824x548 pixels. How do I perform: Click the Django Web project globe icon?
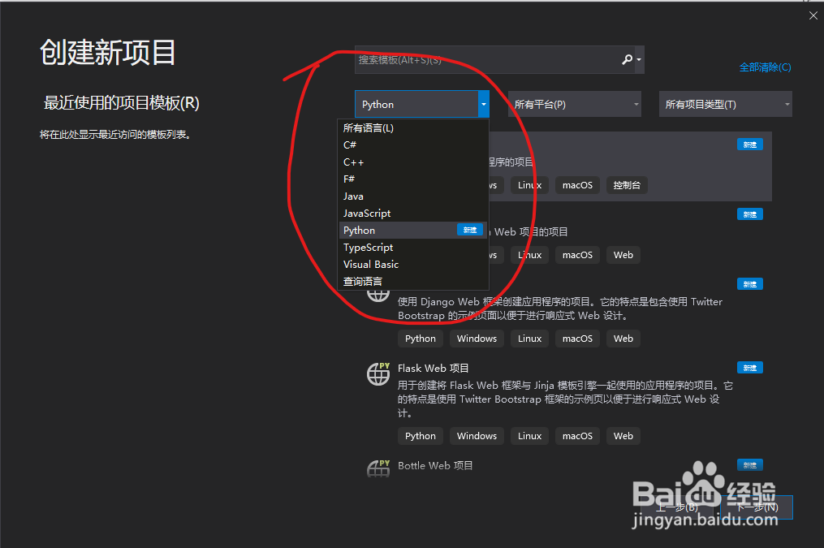[378, 296]
